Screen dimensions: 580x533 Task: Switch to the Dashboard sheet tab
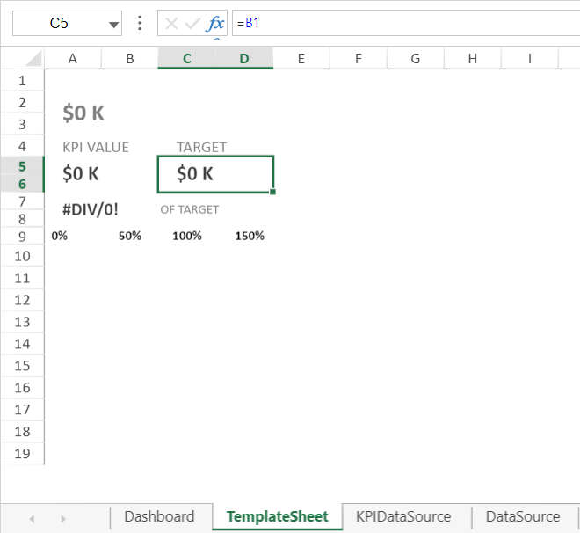(x=159, y=517)
